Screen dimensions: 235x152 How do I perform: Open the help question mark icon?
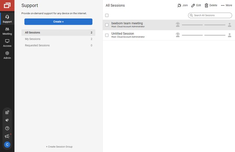point(7,128)
